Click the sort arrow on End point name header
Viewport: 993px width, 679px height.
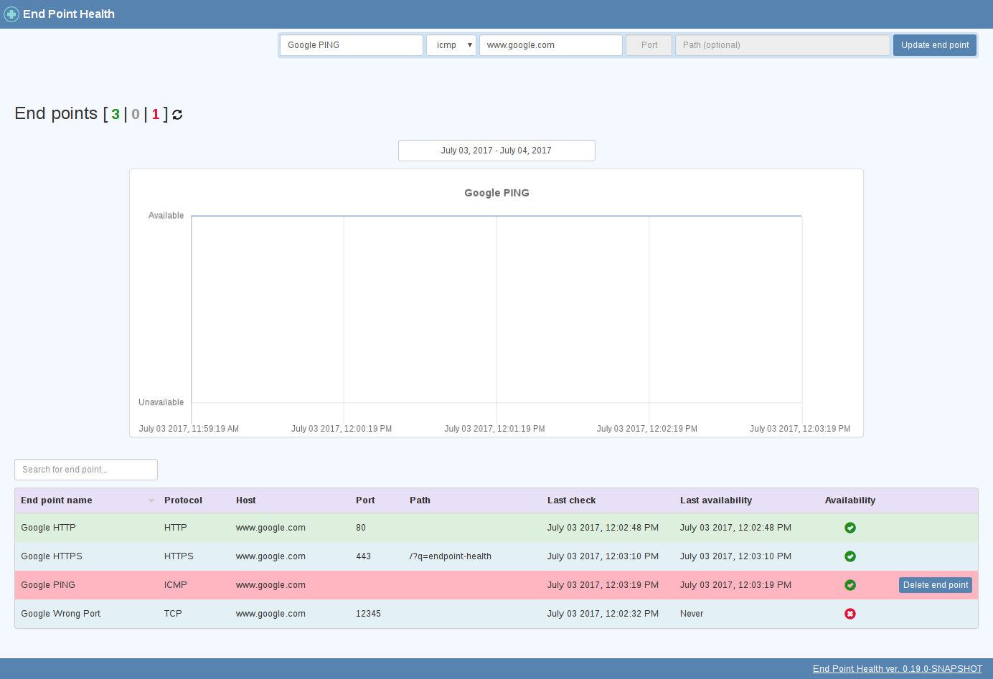pyautogui.click(x=151, y=500)
